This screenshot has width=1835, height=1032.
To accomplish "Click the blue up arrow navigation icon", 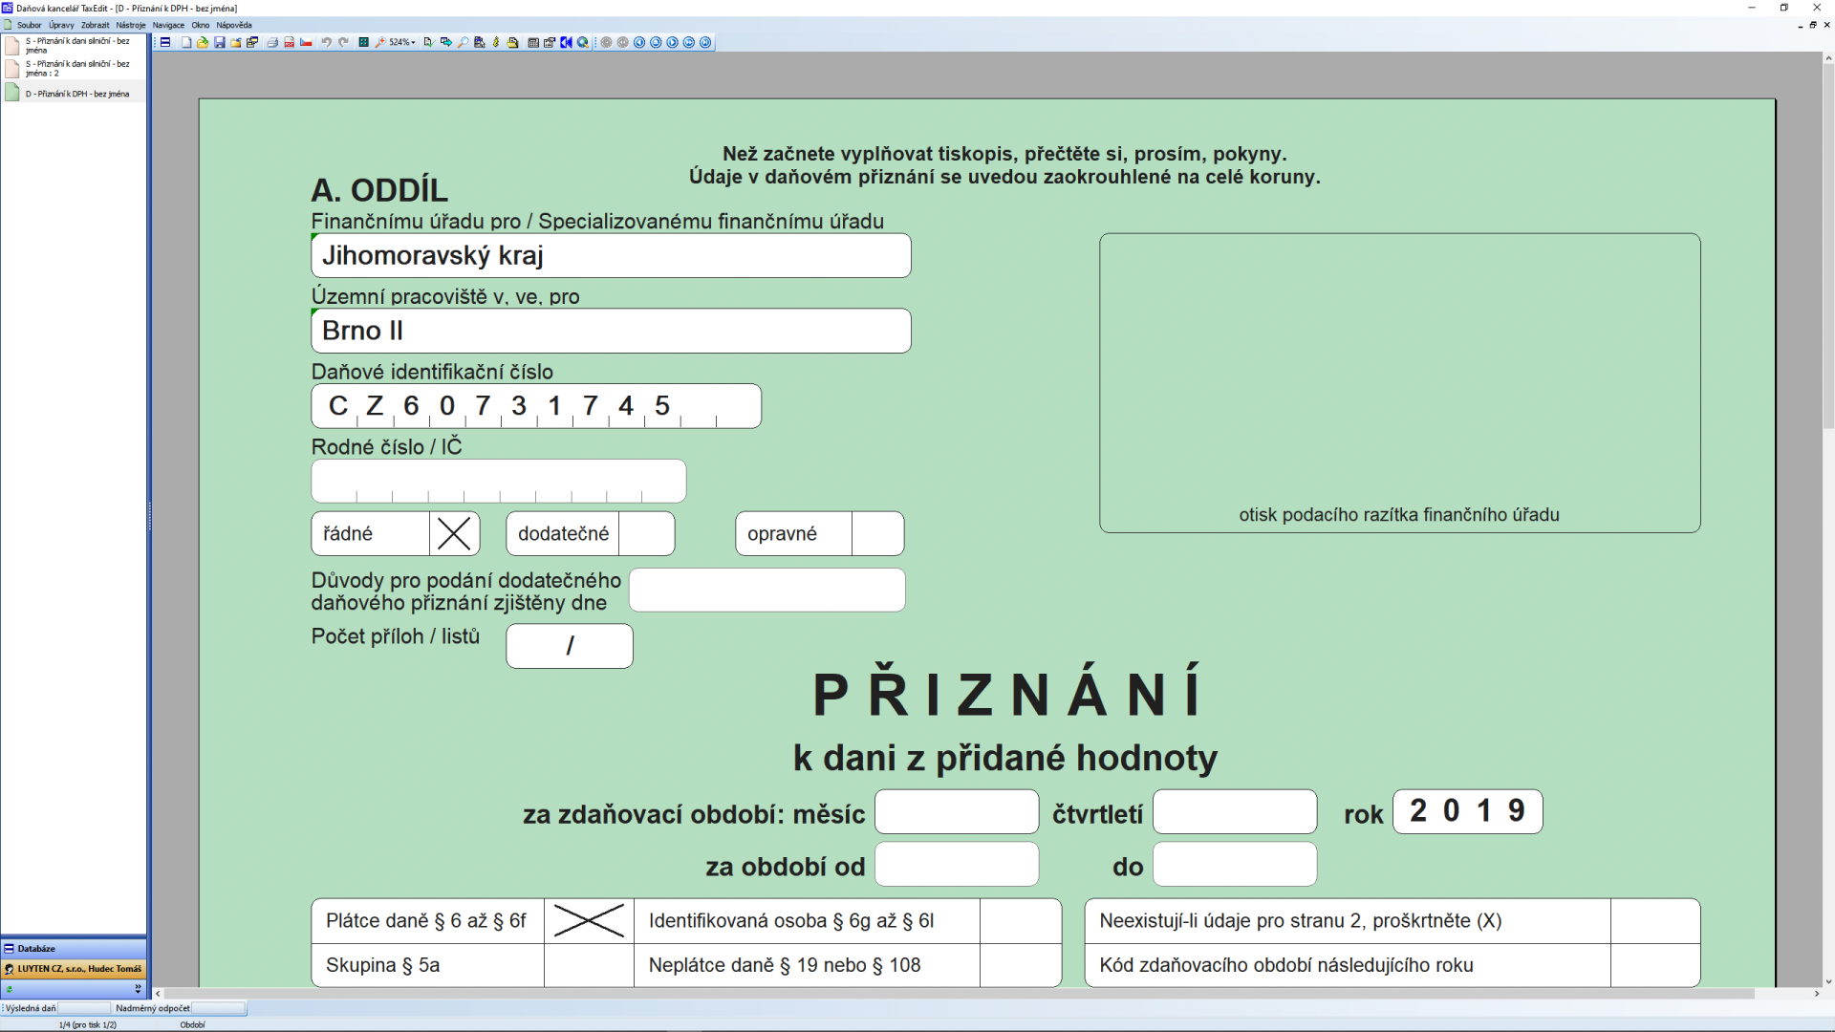I will (x=656, y=42).
